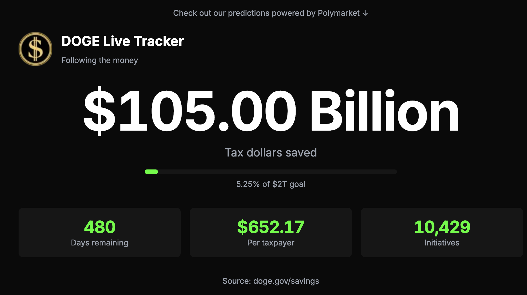Screen dimensions: 527x295
Task: Click the Following the money subtitle
Action: pyautogui.click(x=100, y=60)
